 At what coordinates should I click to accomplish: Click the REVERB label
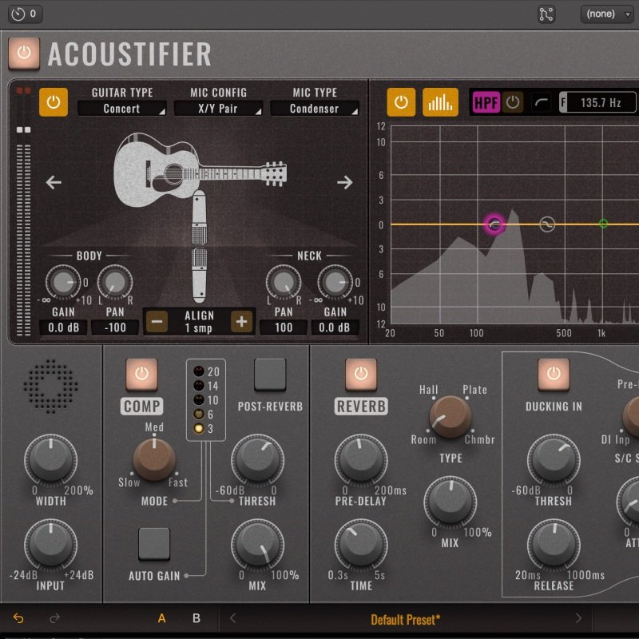click(x=361, y=407)
